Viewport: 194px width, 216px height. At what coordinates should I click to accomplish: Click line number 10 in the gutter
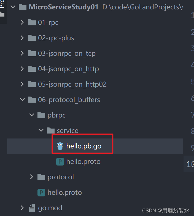pos(190,164)
